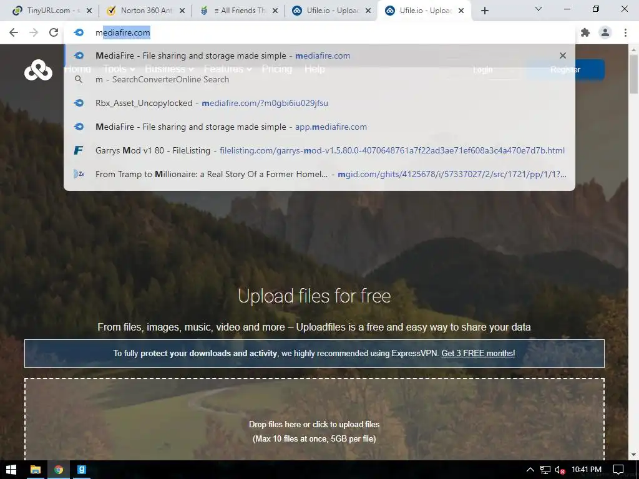Switch to the first Ufile.io tab
This screenshot has width=639, height=479.
tap(331, 11)
